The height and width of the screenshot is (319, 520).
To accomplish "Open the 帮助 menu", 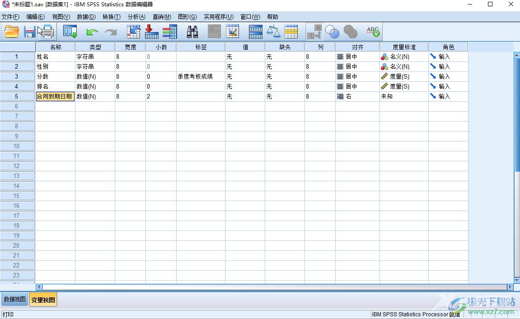I will pyautogui.click(x=272, y=17).
